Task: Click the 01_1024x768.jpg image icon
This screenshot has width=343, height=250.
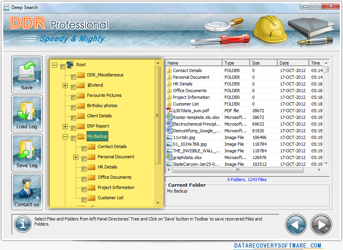Action: click(x=169, y=144)
